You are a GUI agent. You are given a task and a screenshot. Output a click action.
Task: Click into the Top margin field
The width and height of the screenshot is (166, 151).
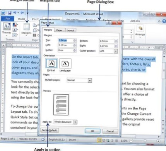point(65,41)
